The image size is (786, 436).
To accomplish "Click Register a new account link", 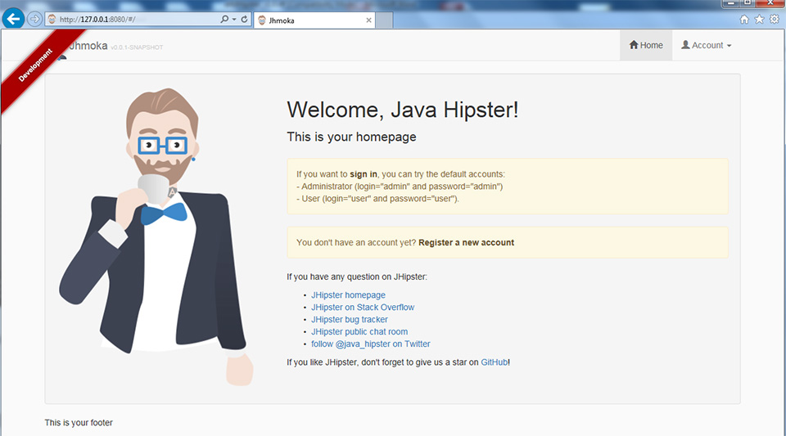I will tap(466, 242).
